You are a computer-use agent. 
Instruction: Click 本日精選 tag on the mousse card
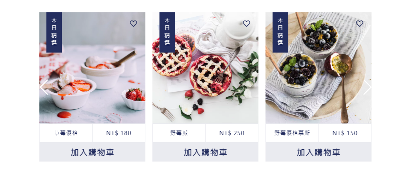pyautogui.click(x=280, y=32)
